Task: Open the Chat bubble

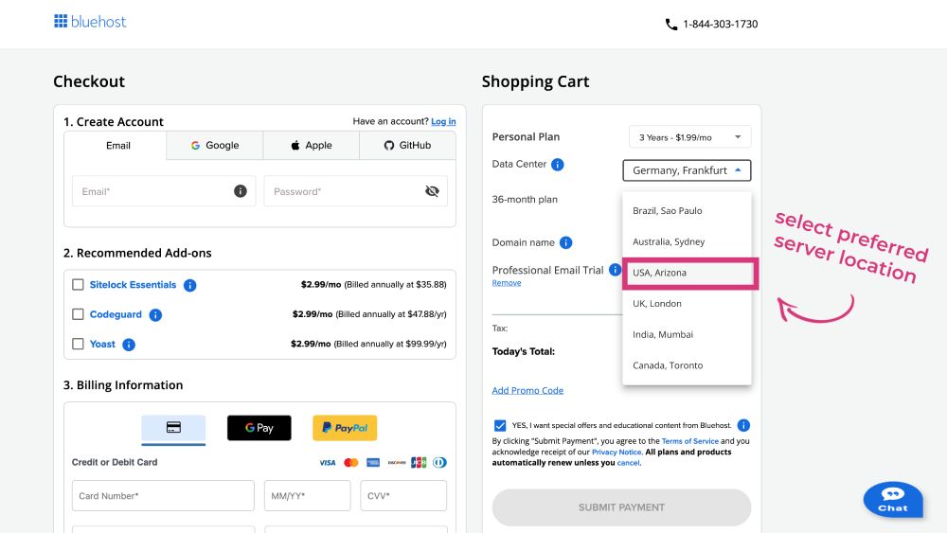Action: tap(893, 500)
